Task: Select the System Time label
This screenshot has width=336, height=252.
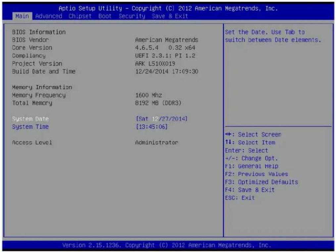Action: pos(30,127)
